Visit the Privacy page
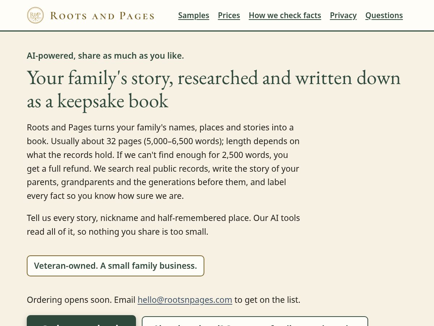 click(343, 15)
